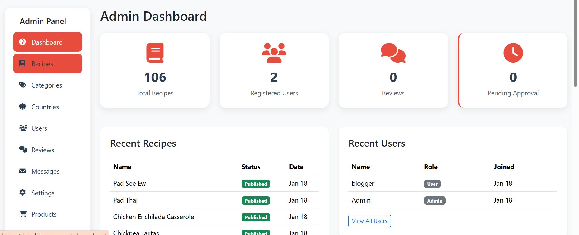Image resolution: width=579 pixels, height=235 pixels.
Task: Click the Users group icon in sidebar
Action: coord(23,128)
